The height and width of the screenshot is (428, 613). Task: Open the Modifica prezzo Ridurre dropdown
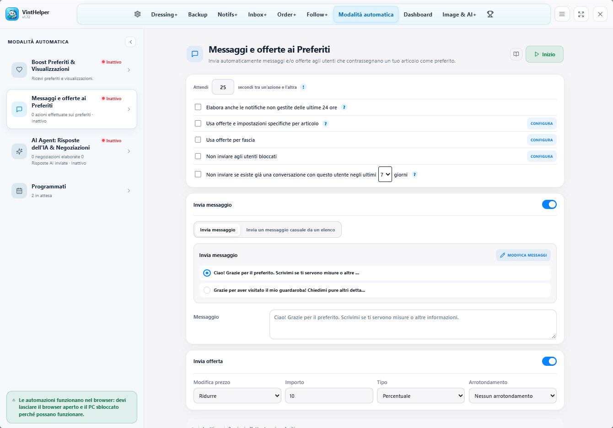point(237,396)
